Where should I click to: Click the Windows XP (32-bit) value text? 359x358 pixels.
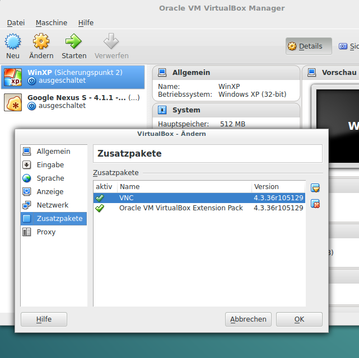click(252, 95)
